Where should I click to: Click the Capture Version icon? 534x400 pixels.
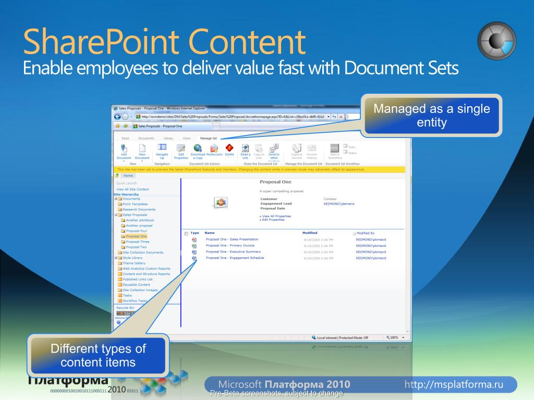click(297, 148)
